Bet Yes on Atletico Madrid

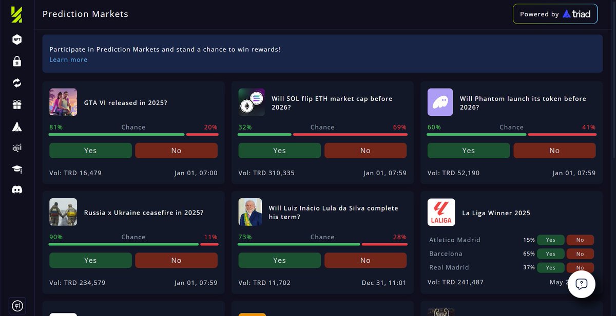click(x=551, y=240)
